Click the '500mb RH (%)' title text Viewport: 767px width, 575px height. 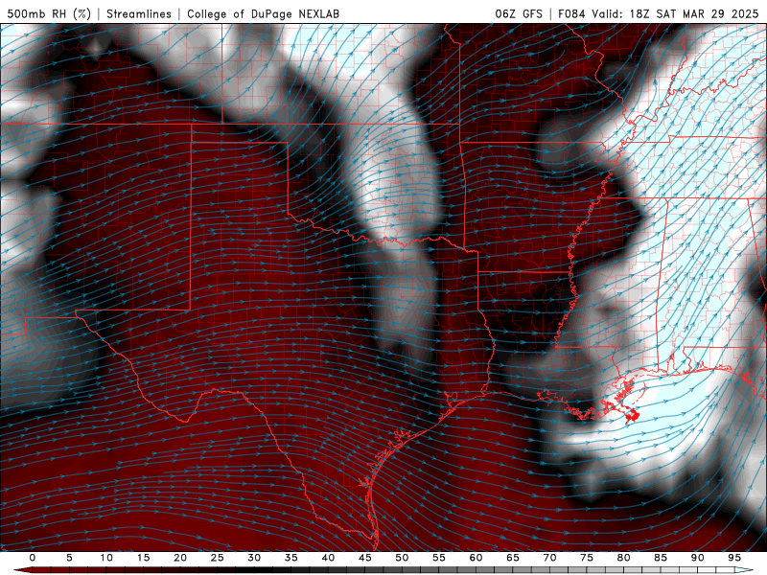tap(49, 13)
